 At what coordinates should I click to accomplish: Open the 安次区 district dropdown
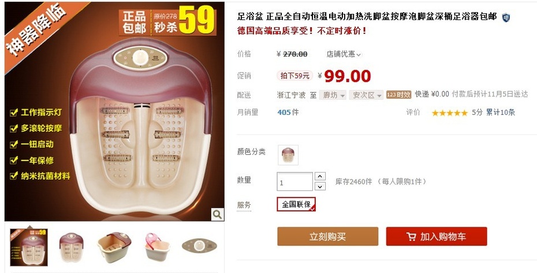click(x=366, y=95)
